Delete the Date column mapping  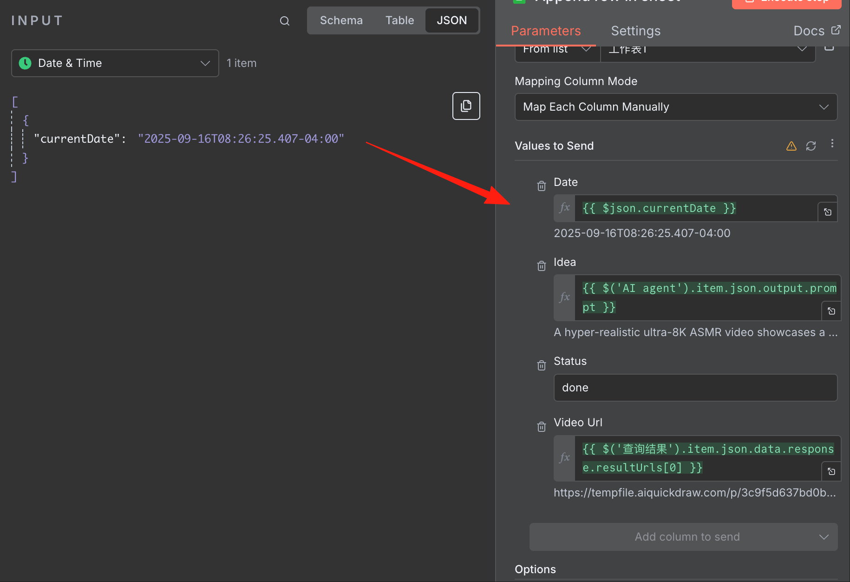[541, 186]
